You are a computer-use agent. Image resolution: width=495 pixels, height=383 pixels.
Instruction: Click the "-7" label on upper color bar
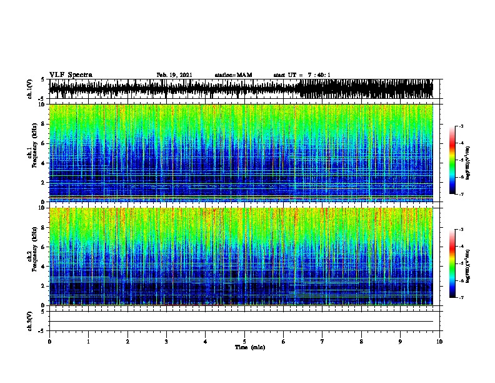pyautogui.click(x=461, y=194)
